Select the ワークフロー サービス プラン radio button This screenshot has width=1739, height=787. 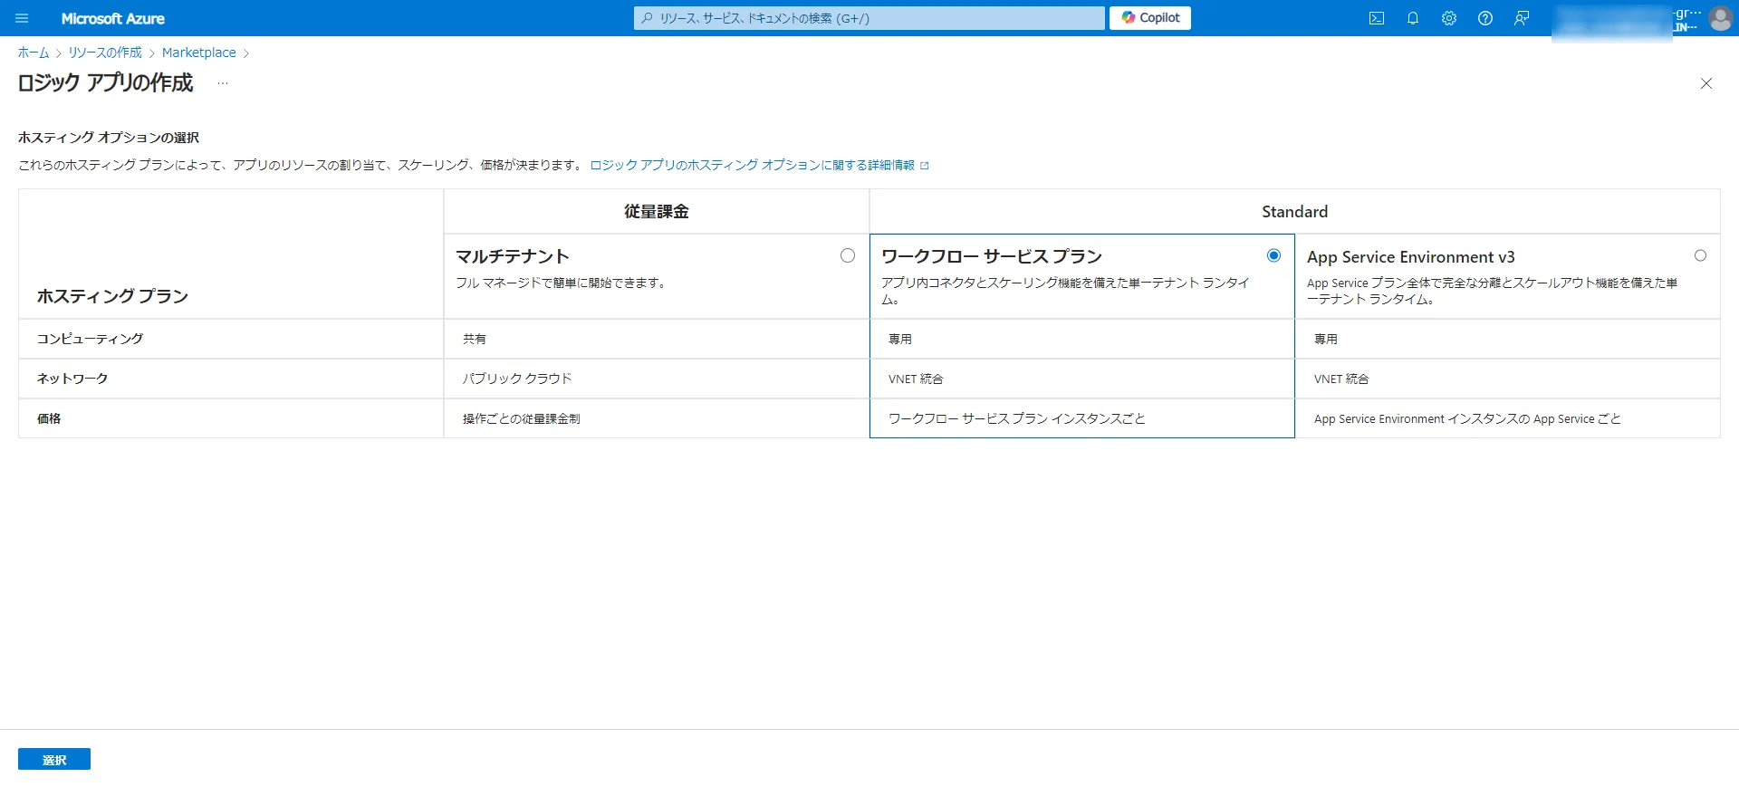(1273, 255)
